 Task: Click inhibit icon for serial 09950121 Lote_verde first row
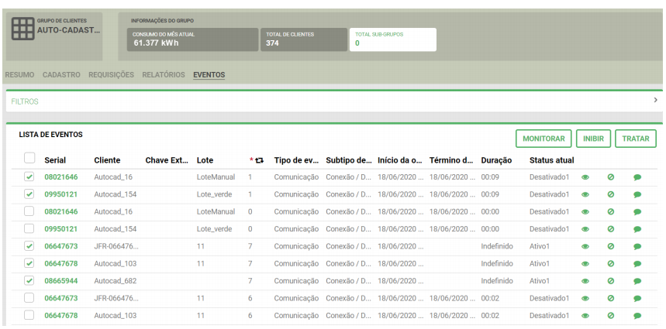611,194
